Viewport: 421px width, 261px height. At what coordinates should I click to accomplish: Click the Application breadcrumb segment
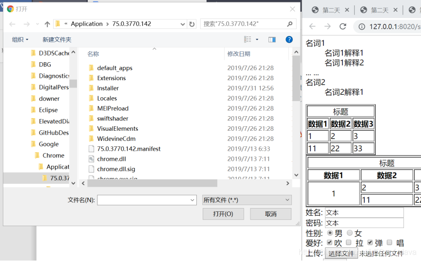[x=87, y=24]
